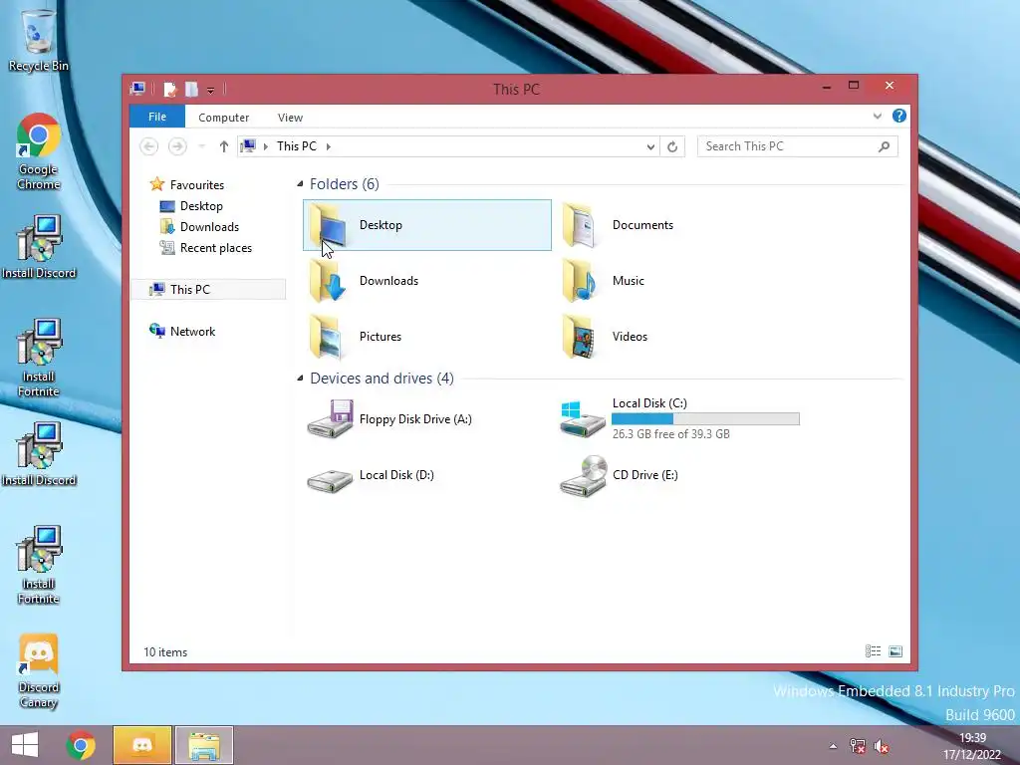Screen dimensions: 1020x765
Task: Collapse the Folders (6) group
Action: pos(300,184)
